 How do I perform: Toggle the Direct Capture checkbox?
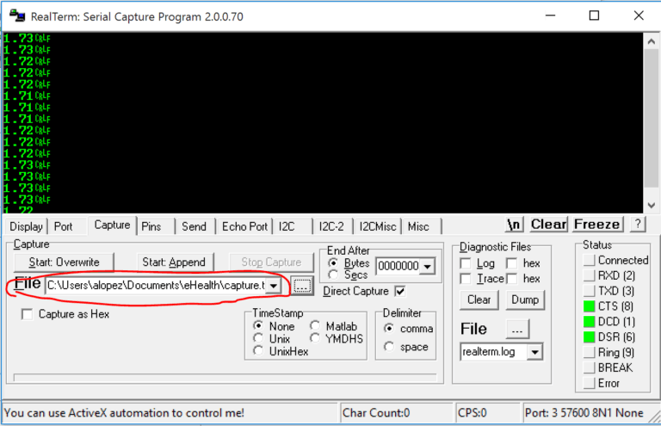coord(400,291)
